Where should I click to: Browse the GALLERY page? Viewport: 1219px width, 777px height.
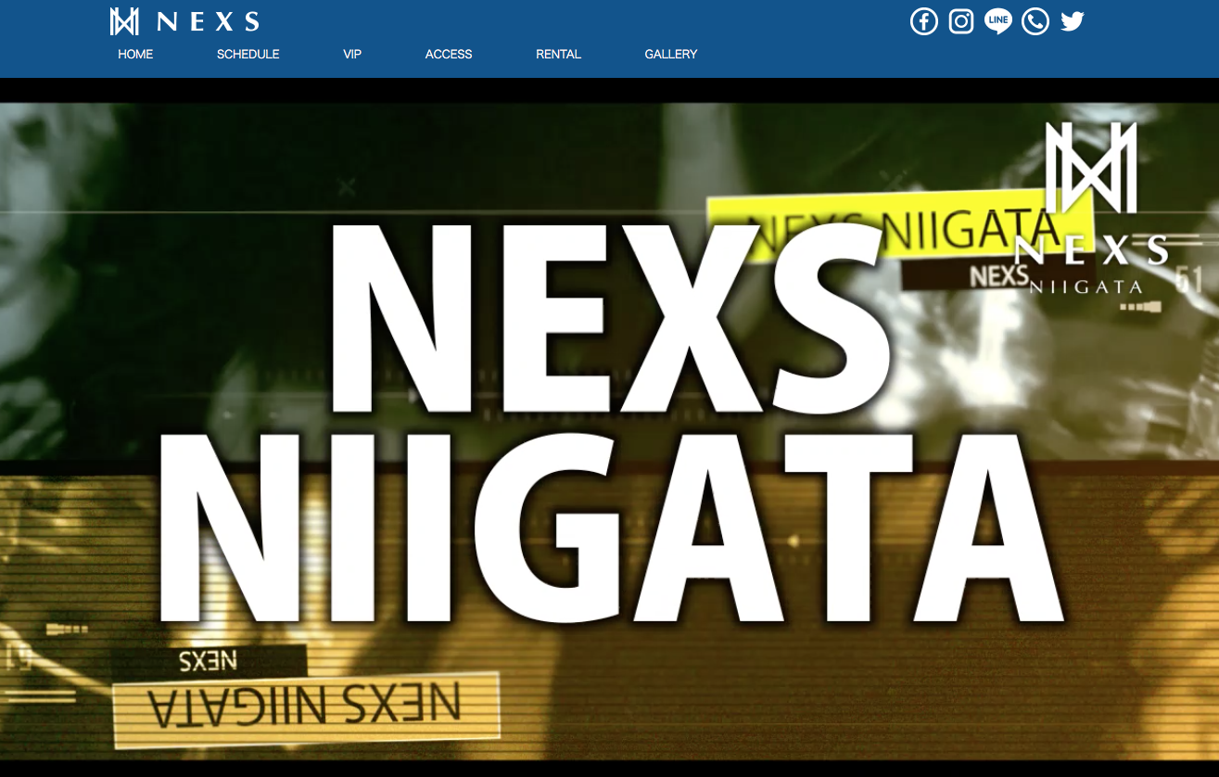[x=670, y=55]
